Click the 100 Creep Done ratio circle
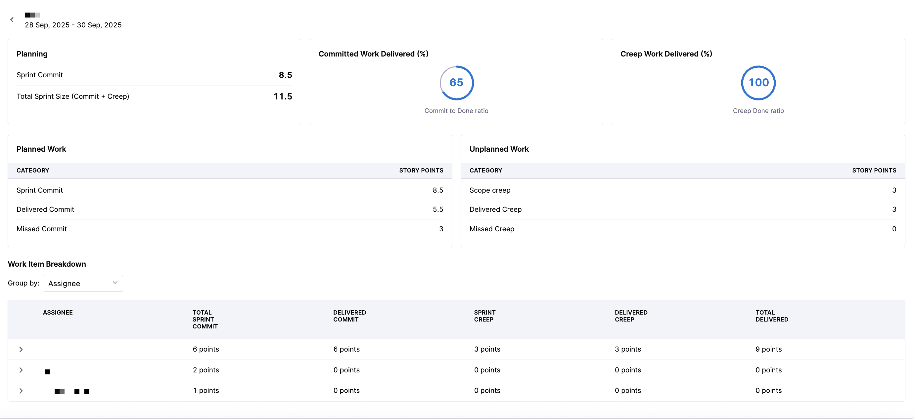Viewport: 914px width, 419px height. (758, 83)
